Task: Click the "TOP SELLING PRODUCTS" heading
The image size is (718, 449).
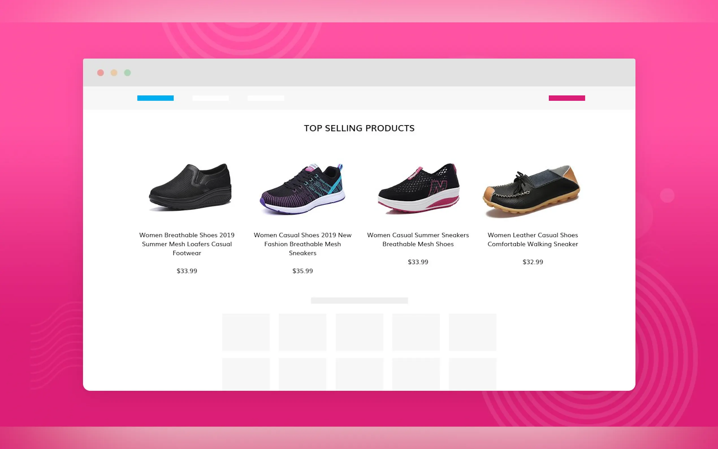Action: (x=359, y=128)
